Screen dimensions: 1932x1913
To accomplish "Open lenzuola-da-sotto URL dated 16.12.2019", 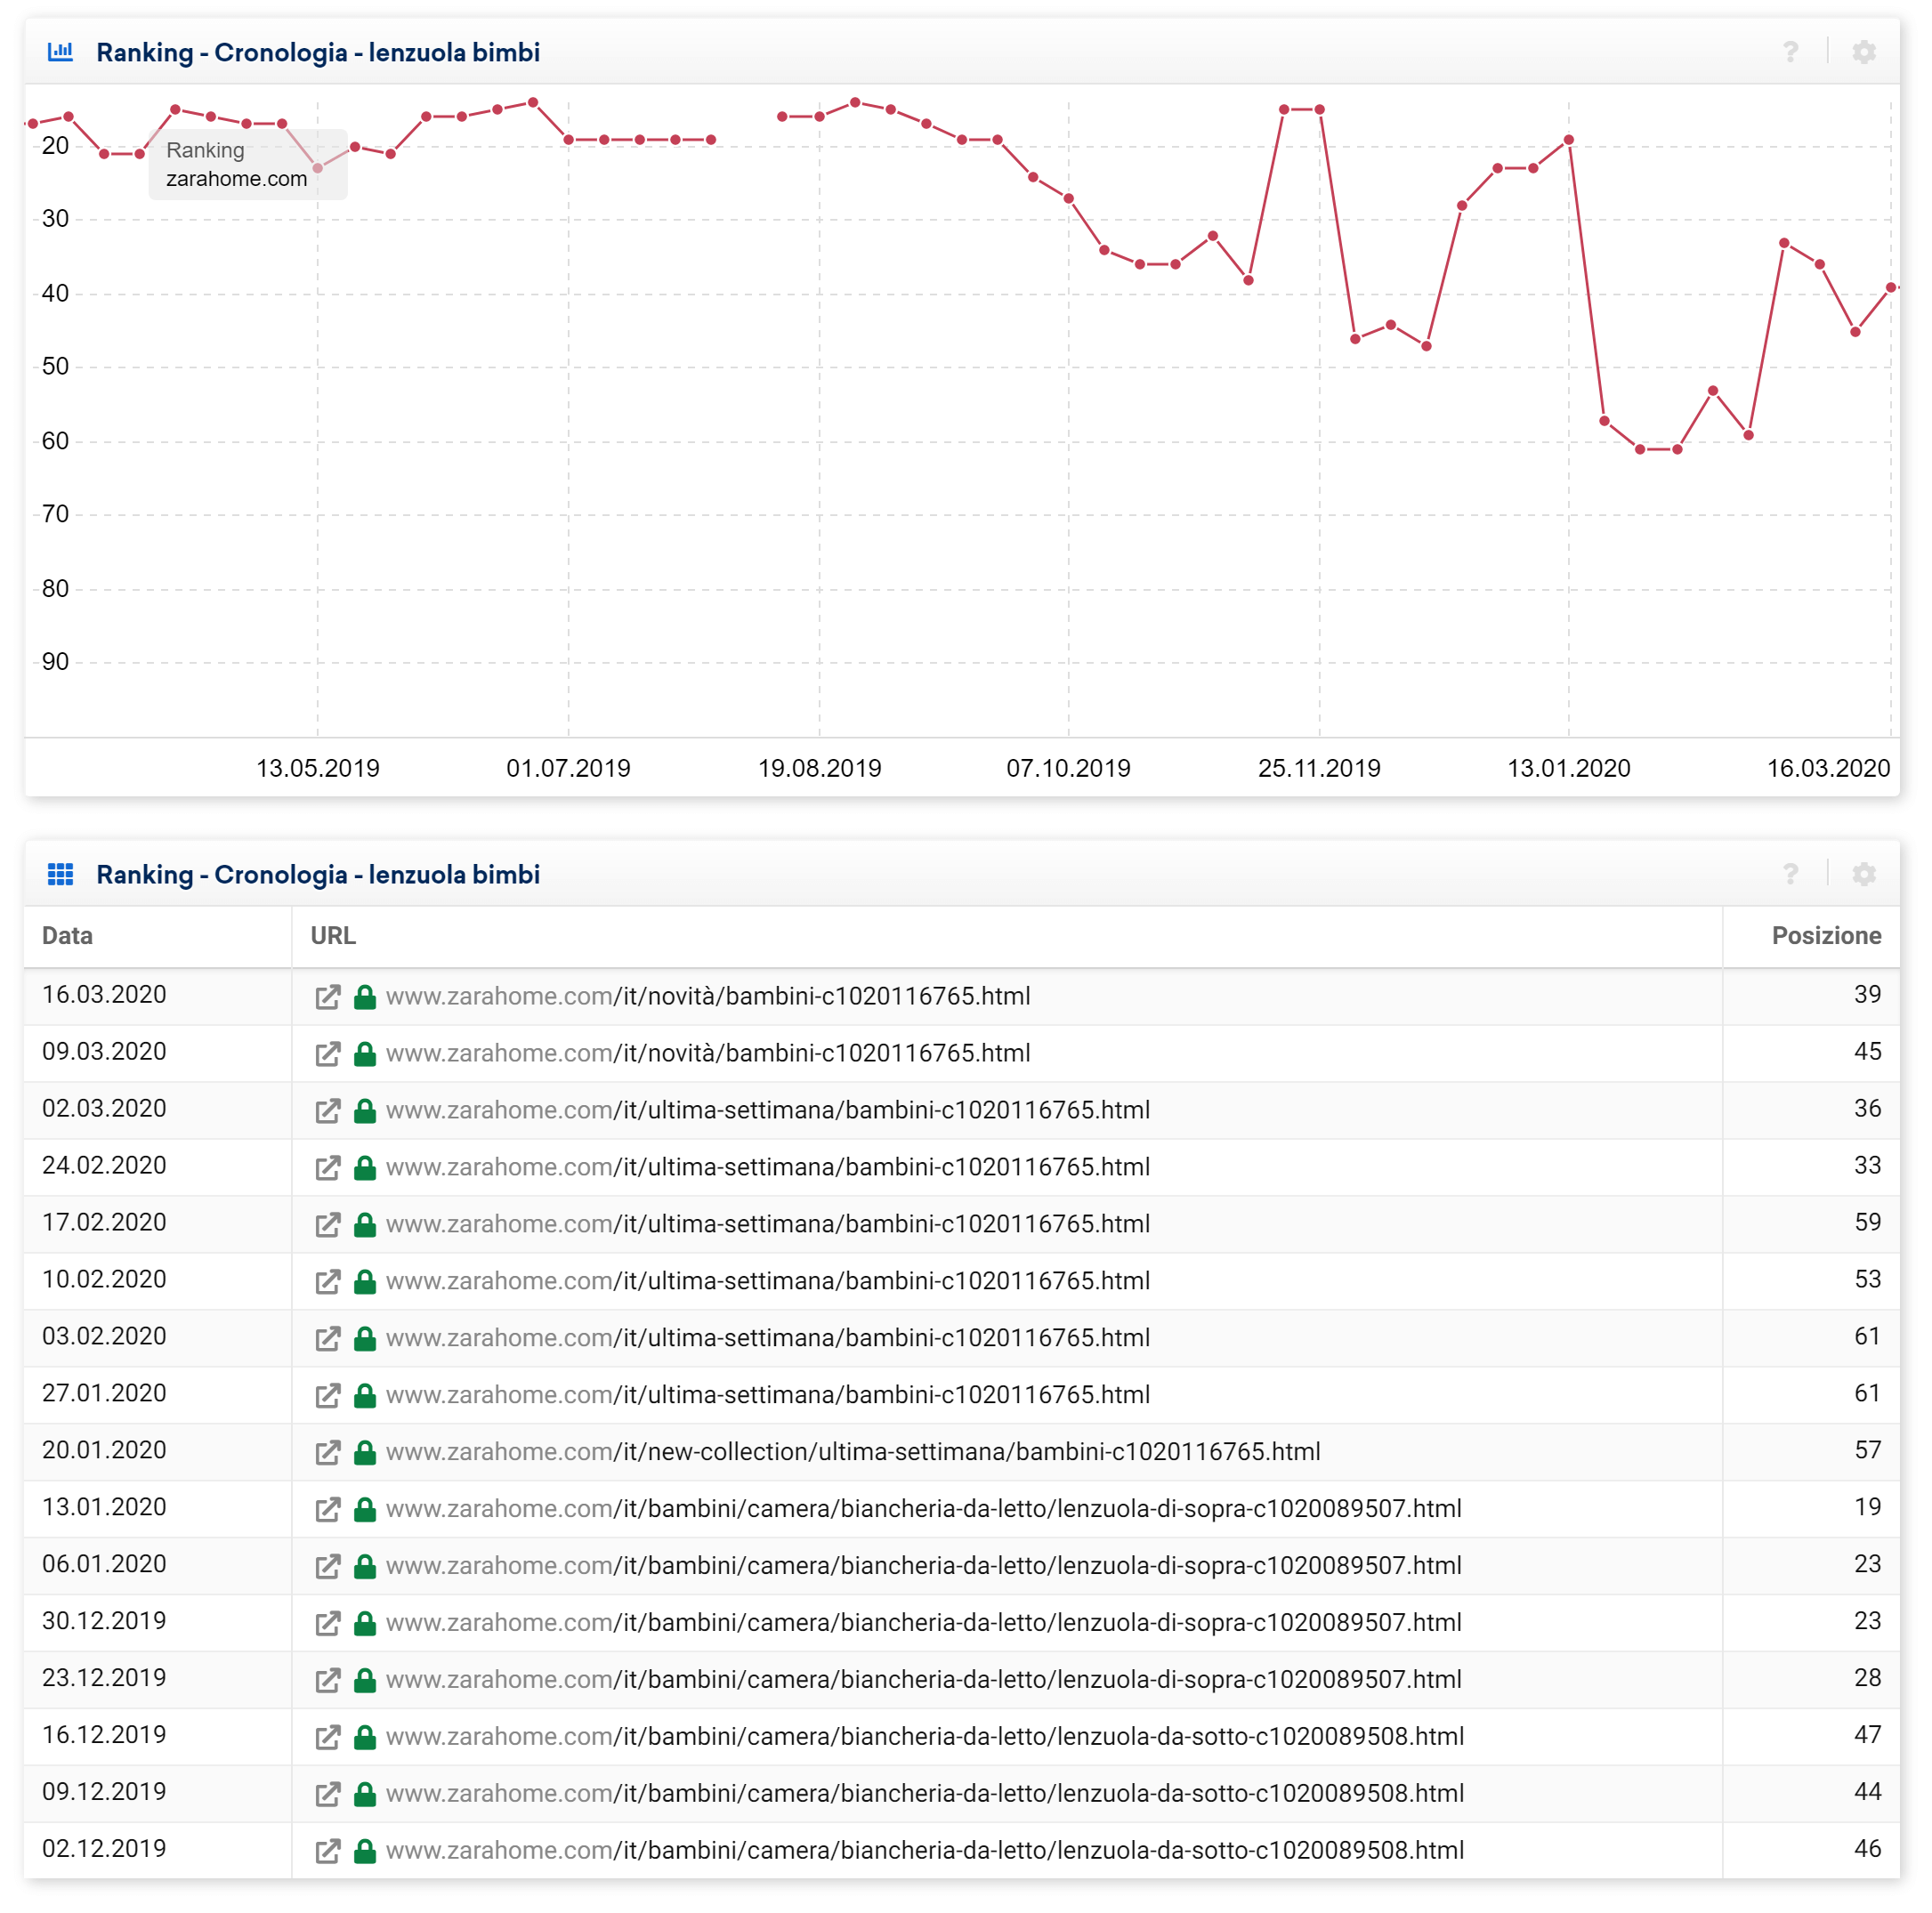I will (925, 1737).
